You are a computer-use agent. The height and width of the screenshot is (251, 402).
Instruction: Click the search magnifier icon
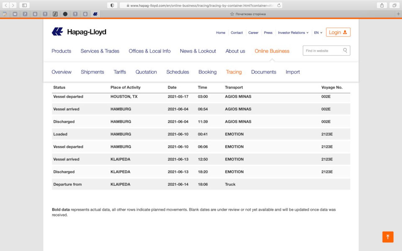coord(345,51)
